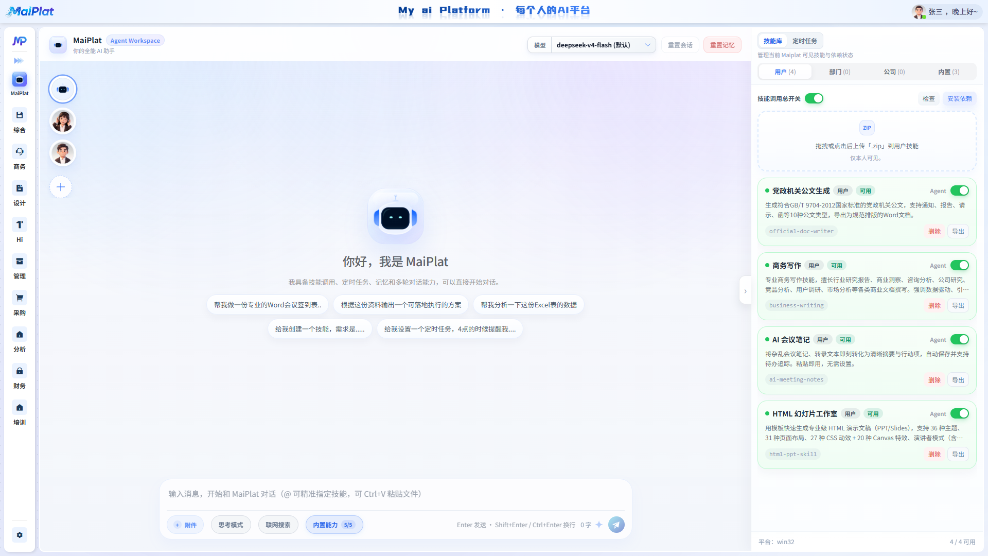Delete the AI 会议笔记 skill
Screen dimensions: 988x556
[934, 380]
